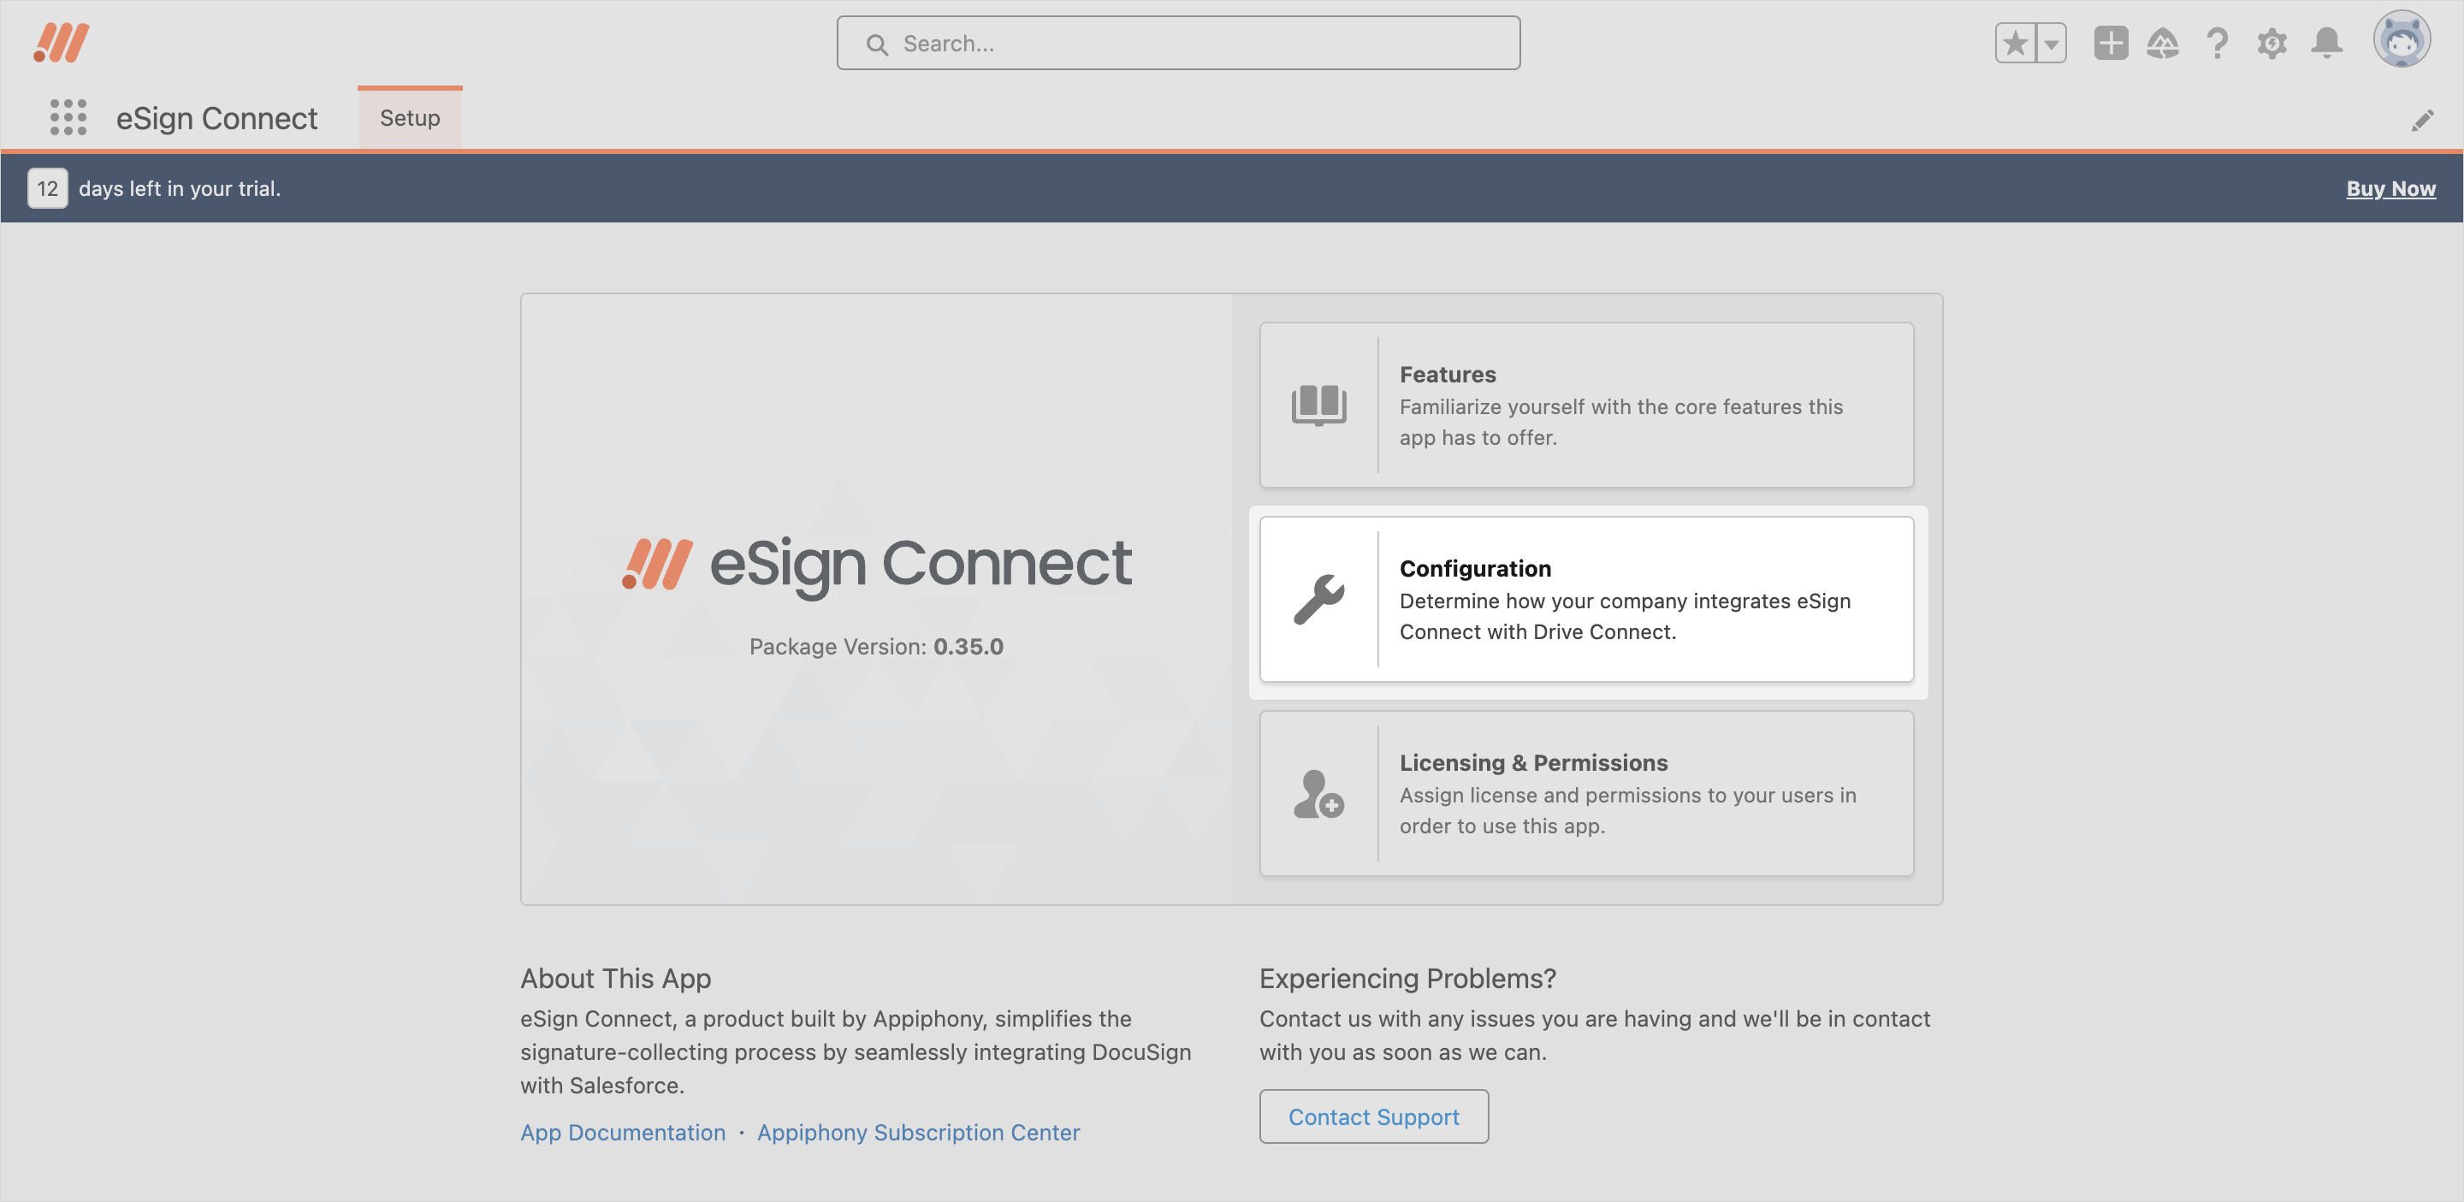This screenshot has width=2464, height=1202.
Task: View notifications bell icon
Action: [x=2326, y=43]
